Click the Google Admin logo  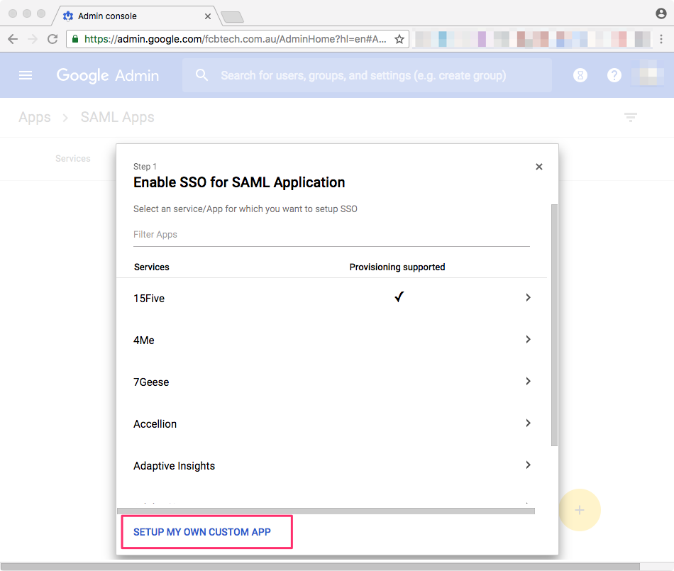[x=107, y=76]
